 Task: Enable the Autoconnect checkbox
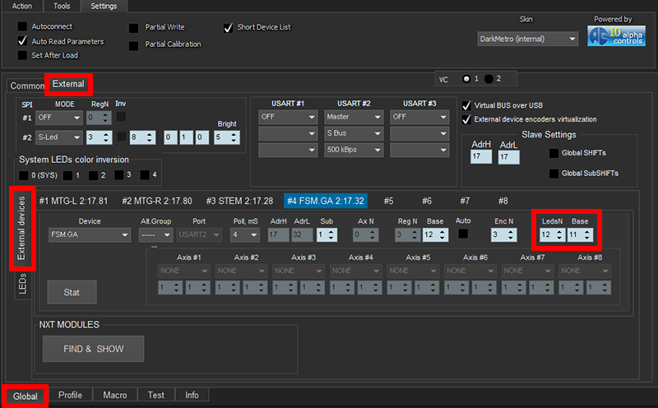(22, 26)
